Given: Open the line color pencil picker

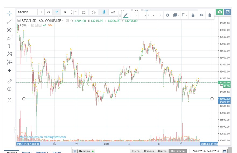Looking at the screenshot, I should pyautogui.click(x=126, y=15).
